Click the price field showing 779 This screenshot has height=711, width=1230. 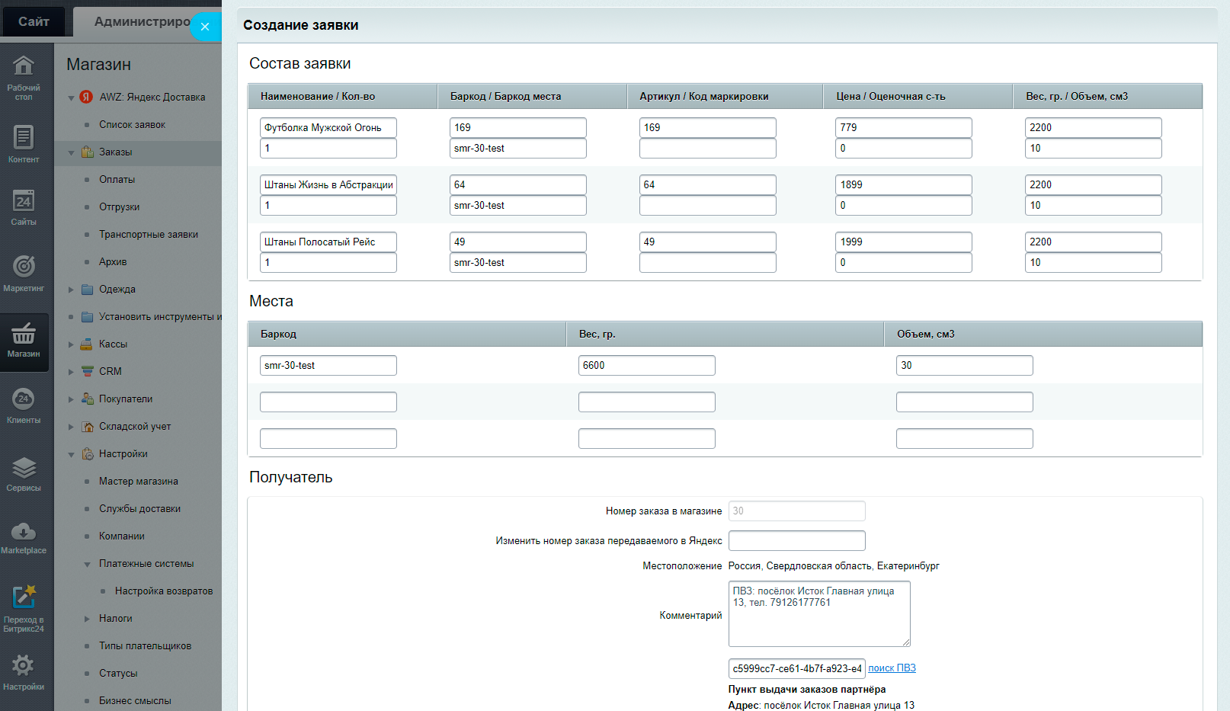pos(904,127)
